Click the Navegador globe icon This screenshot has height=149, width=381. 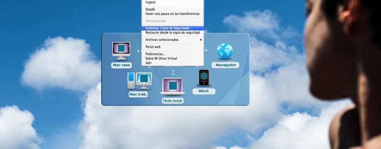(x=225, y=51)
